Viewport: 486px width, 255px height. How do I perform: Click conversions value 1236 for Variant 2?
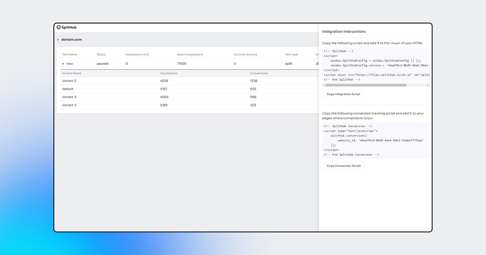tap(254, 81)
